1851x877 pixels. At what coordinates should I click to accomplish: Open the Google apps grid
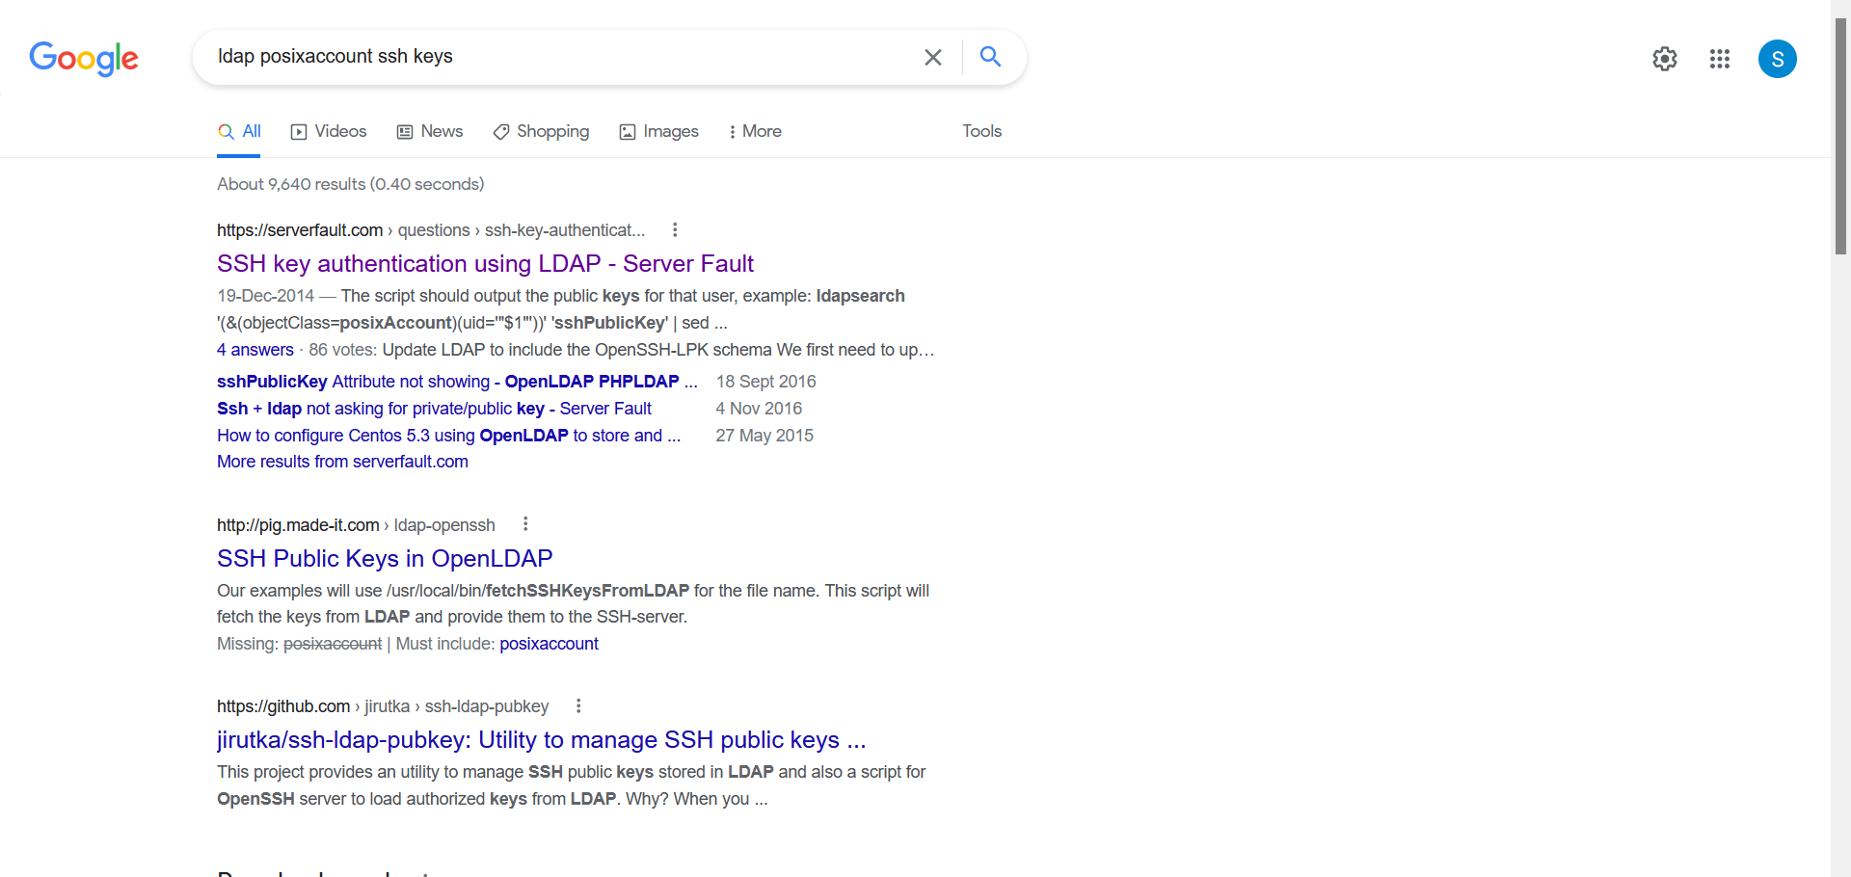click(1719, 59)
